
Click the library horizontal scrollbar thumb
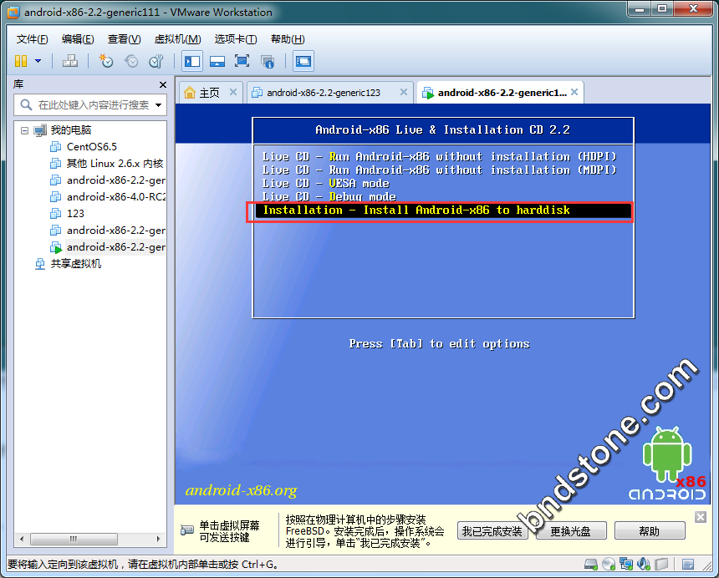coord(74,539)
